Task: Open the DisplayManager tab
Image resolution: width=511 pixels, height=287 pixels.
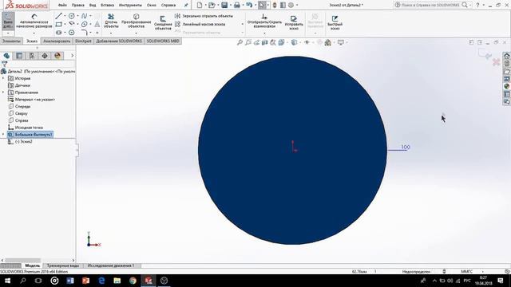Action: point(57,56)
